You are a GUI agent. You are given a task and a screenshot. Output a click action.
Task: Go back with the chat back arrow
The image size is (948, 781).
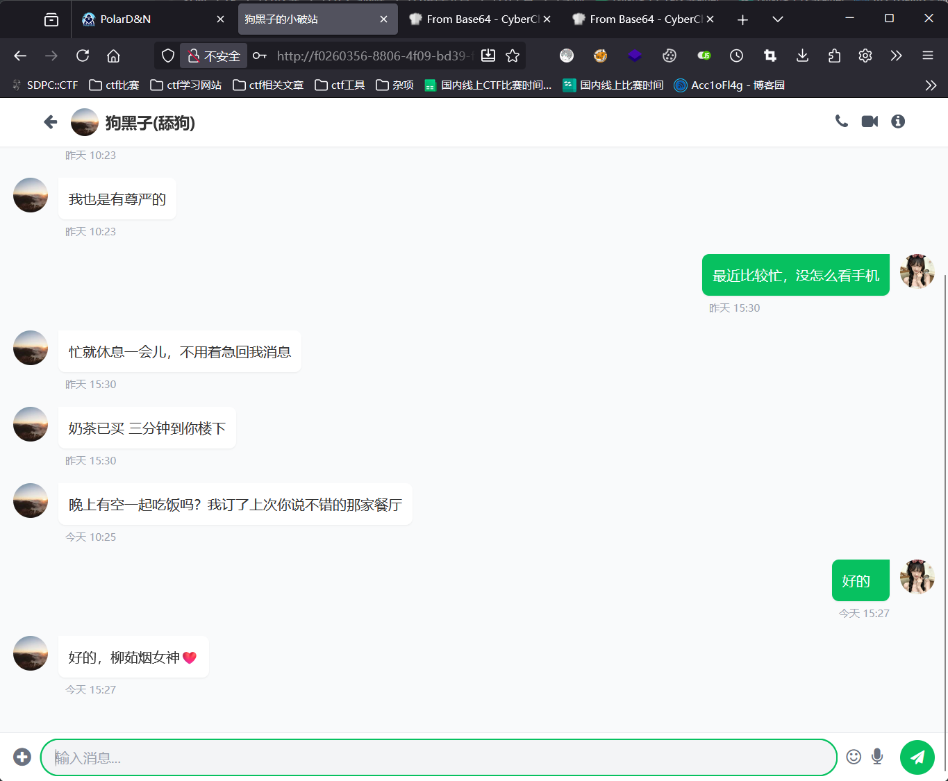click(50, 121)
